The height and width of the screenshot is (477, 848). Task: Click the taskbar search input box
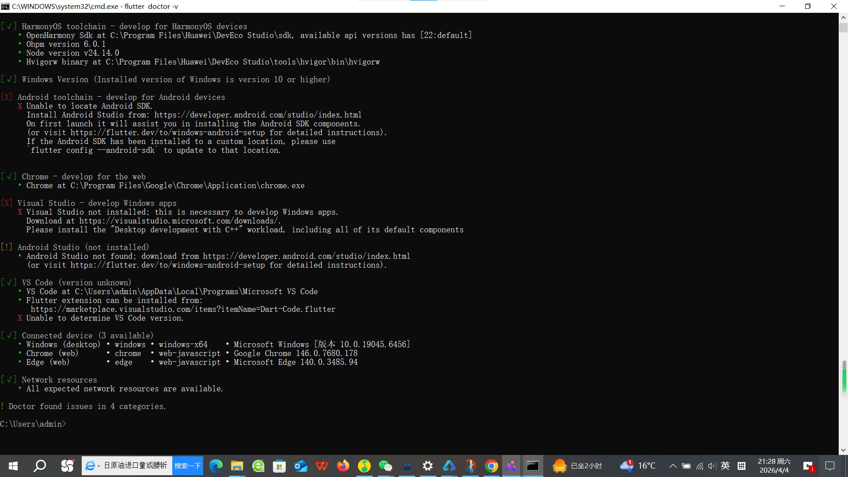[135, 466]
